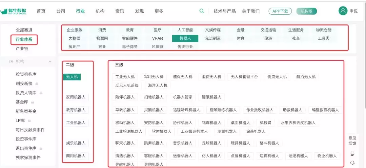The width and height of the screenshot is (366, 168).
Task: Select 企业服务 industry category
Action: pos(75,30)
